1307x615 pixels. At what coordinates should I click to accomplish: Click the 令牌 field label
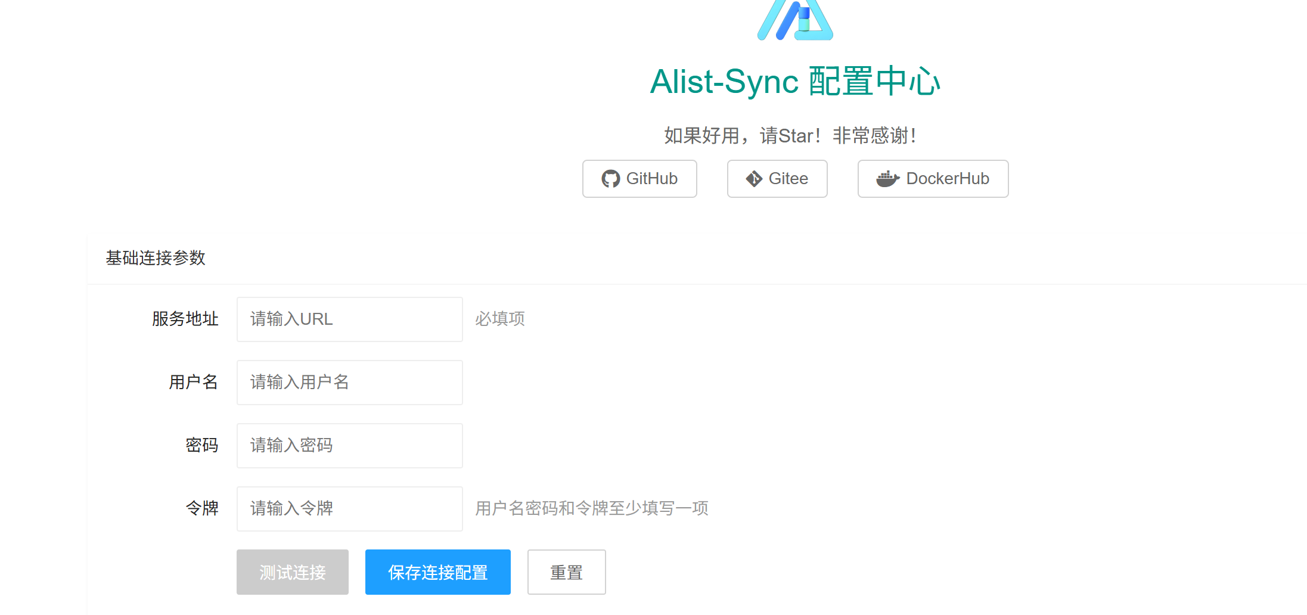click(x=202, y=509)
